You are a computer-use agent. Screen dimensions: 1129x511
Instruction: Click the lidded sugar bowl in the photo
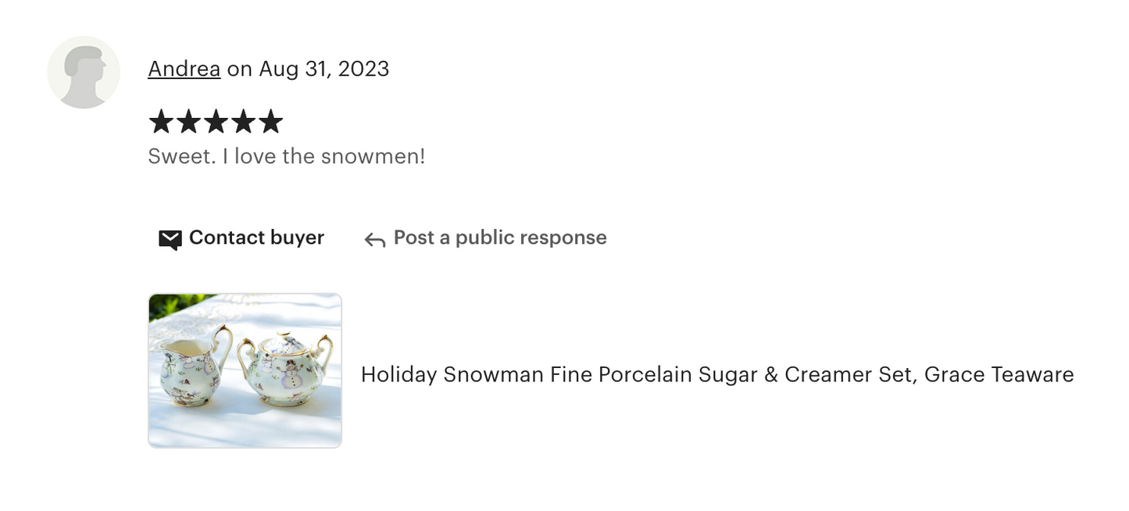coord(286,367)
